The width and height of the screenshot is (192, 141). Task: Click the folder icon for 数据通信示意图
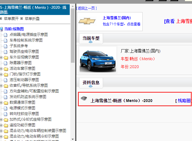coord(6,103)
